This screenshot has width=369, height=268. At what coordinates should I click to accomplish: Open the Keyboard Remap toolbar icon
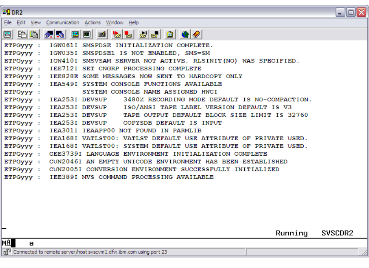pos(102,35)
